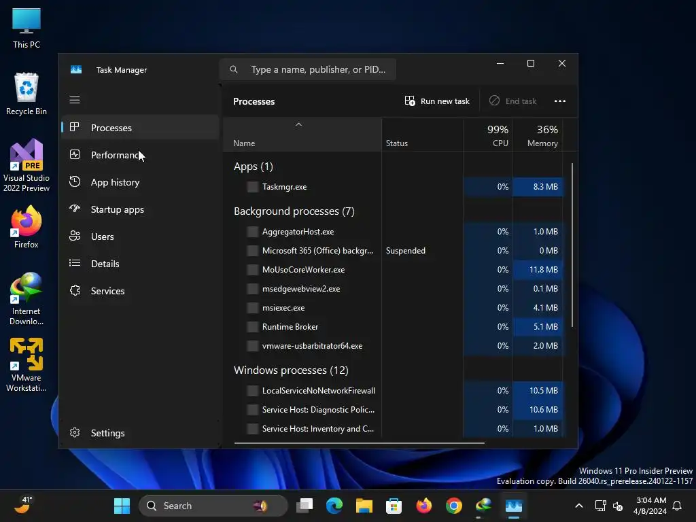The image size is (696, 522).
Task: Select App history in the sidebar
Action: (x=140, y=182)
